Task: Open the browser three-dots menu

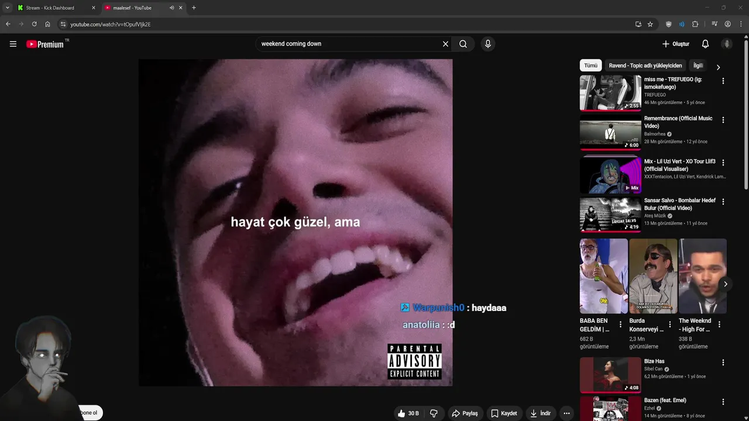Action: [741, 24]
